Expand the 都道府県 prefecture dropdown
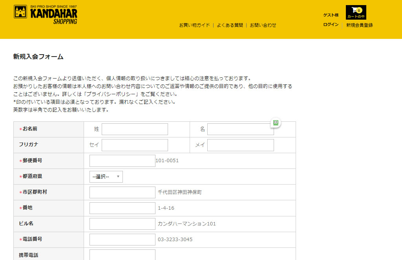The height and width of the screenshot is (260, 402). 106,177
